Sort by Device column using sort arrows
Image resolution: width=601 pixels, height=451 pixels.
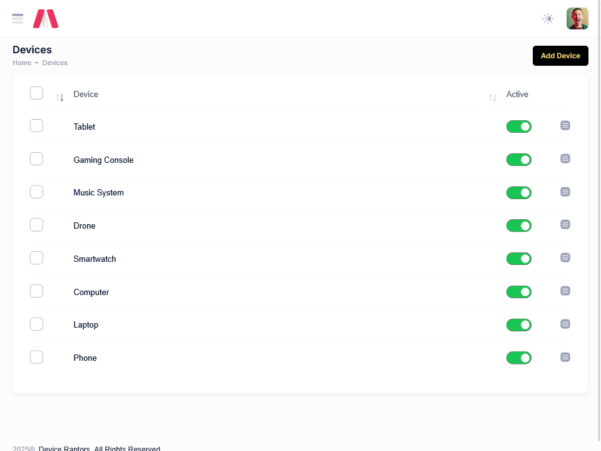coord(60,98)
